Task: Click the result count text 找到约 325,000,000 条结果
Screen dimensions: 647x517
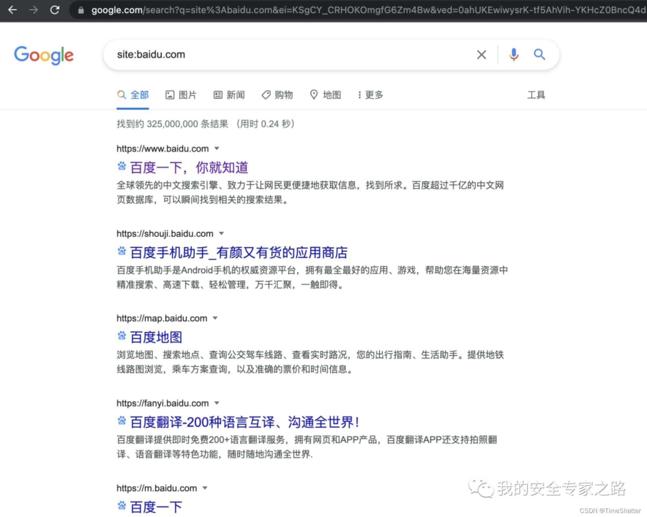Action: 173,124
